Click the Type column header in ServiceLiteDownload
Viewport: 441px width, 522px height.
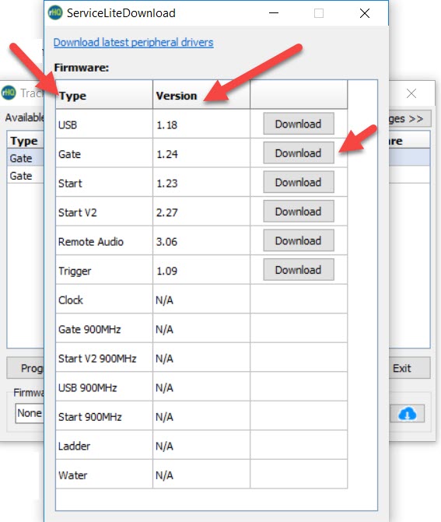click(x=104, y=95)
